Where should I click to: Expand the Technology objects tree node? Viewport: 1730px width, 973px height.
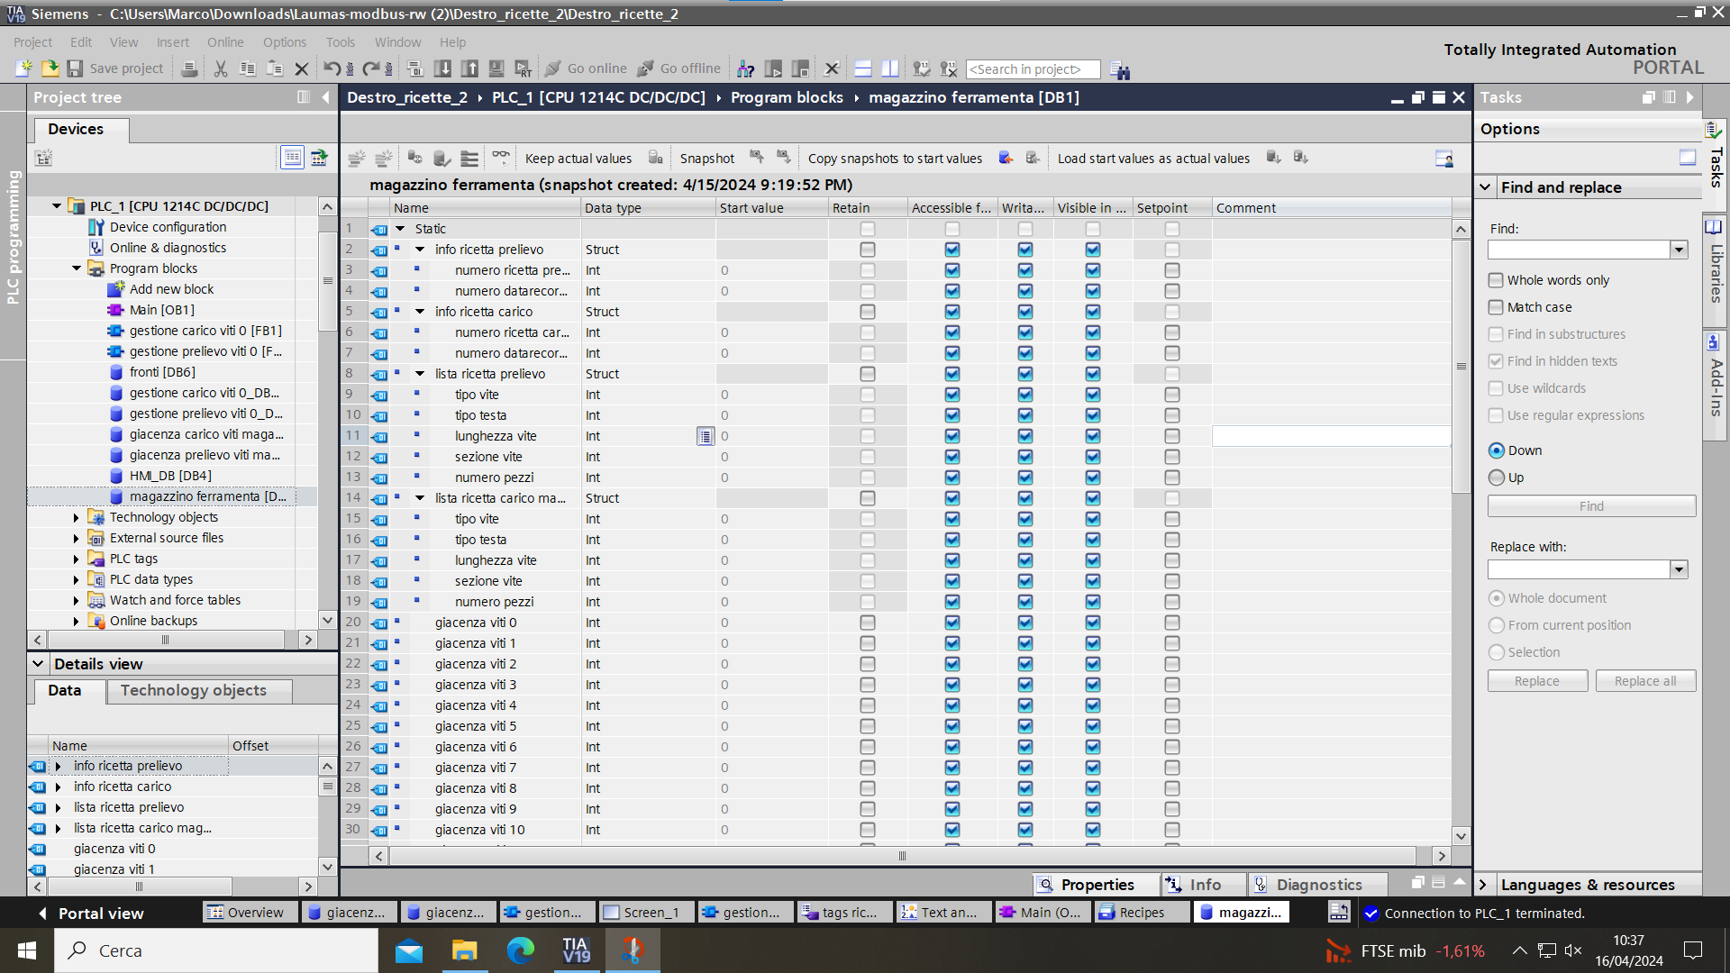pos(77,517)
